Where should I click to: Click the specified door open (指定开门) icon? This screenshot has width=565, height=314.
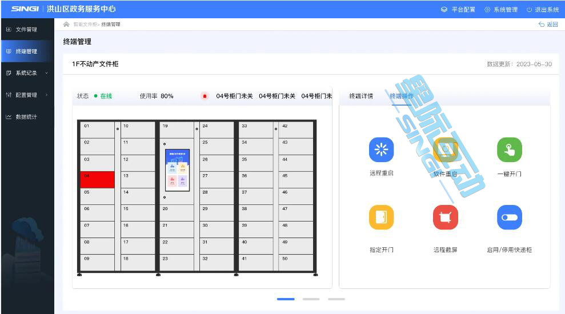(x=381, y=217)
